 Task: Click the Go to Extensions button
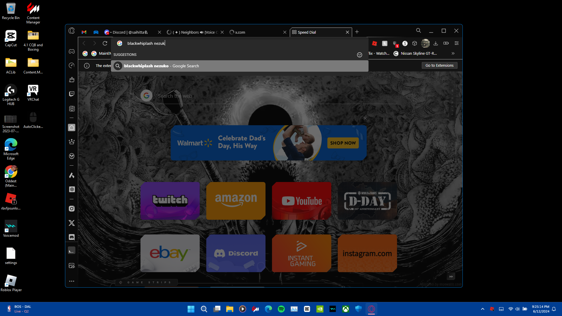(x=439, y=66)
